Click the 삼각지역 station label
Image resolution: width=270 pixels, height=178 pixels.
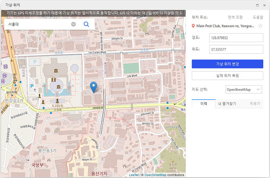[x=11, y=93]
